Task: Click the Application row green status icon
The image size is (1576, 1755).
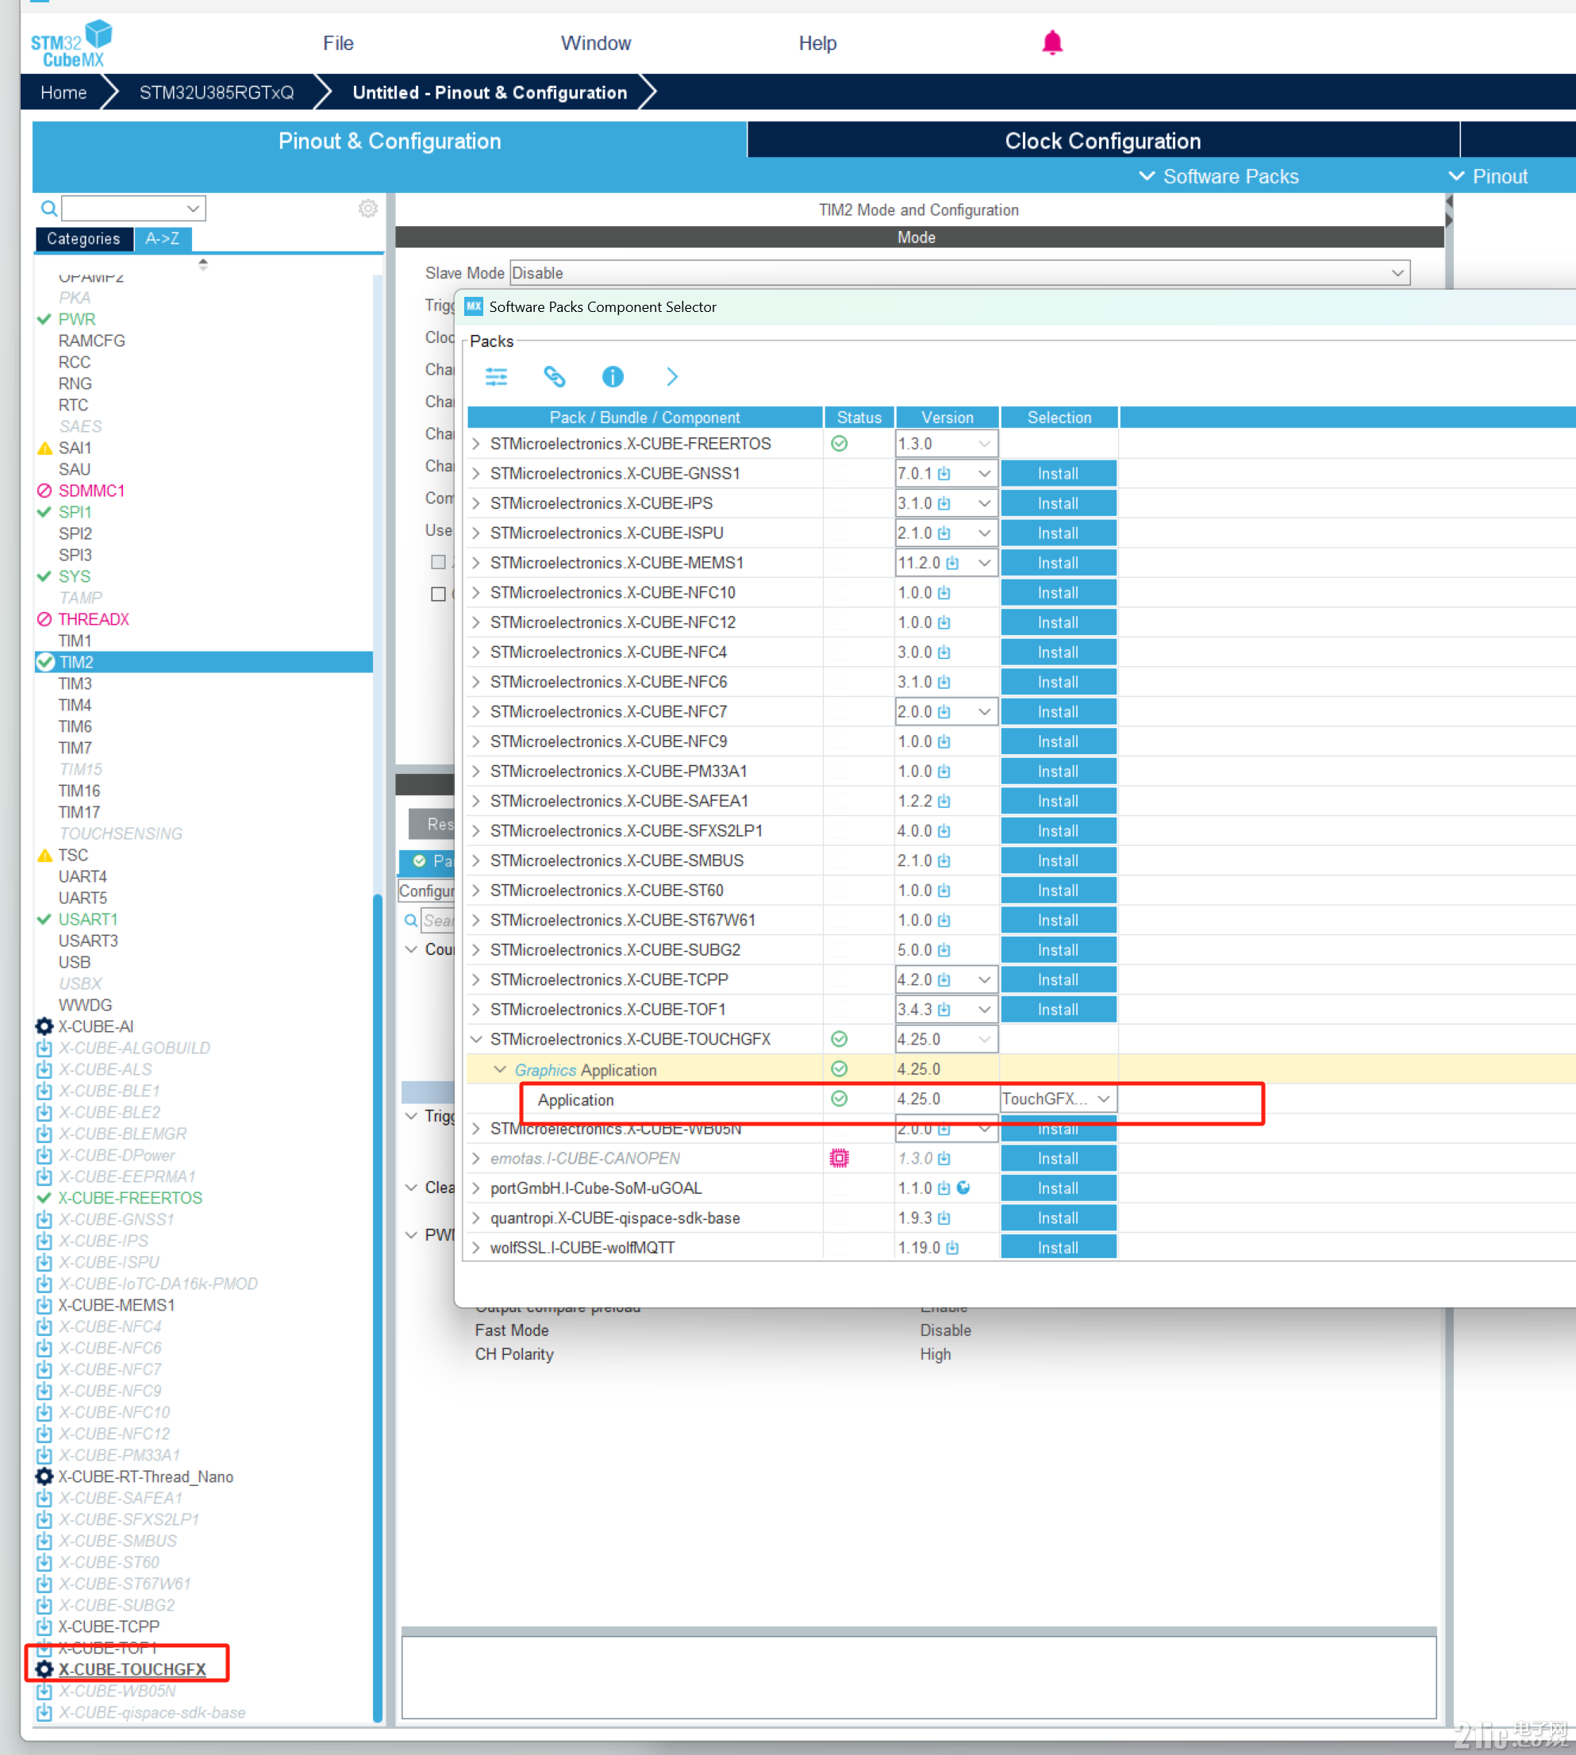Action: (x=839, y=1099)
